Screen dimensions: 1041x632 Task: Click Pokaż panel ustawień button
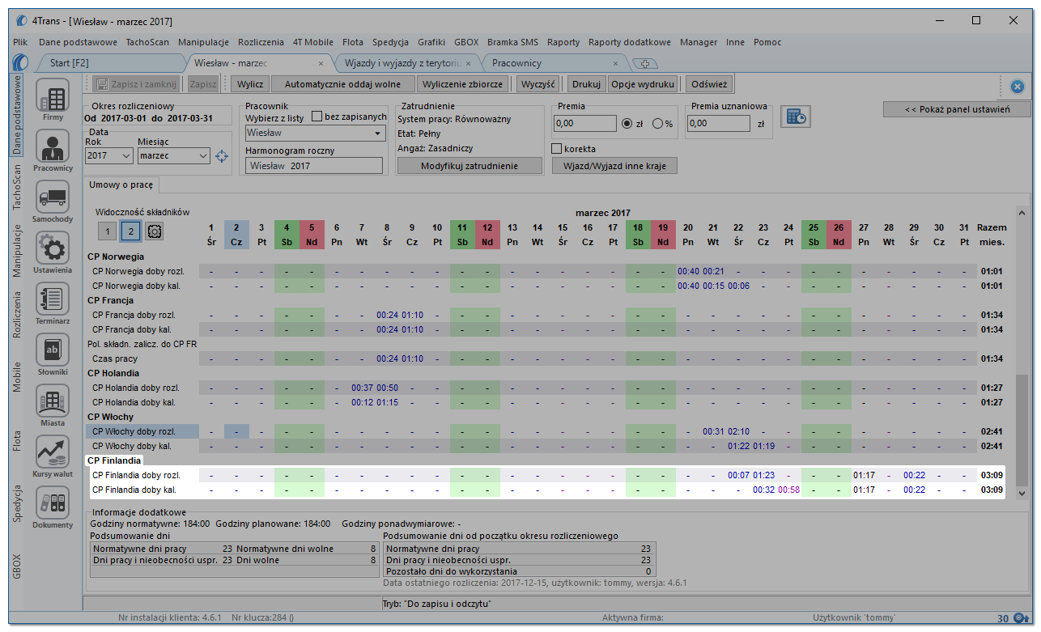click(957, 109)
